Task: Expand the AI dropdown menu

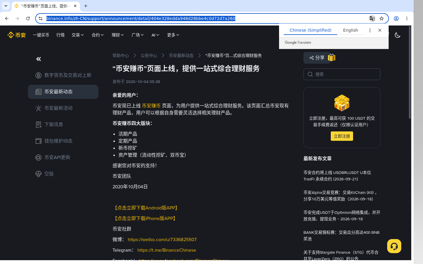Action: 155,35
